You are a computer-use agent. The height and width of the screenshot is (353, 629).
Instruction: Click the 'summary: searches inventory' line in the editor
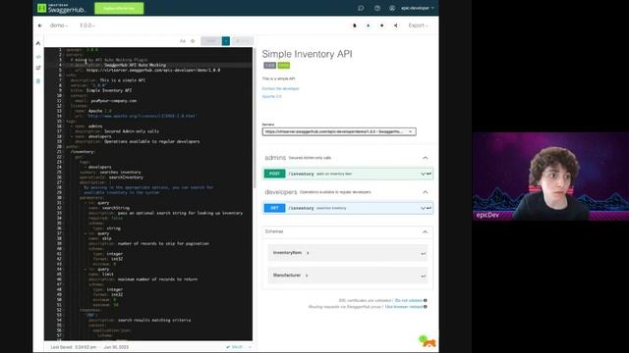(110, 173)
